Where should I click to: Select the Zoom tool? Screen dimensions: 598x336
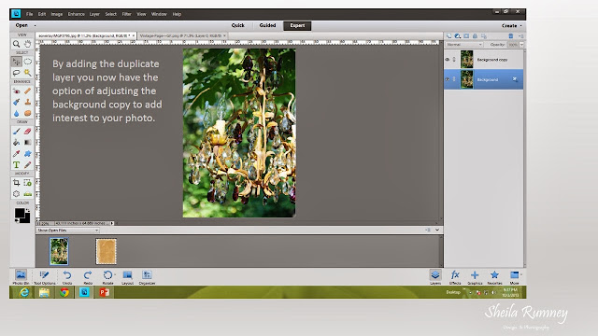click(x=17, y=44)
